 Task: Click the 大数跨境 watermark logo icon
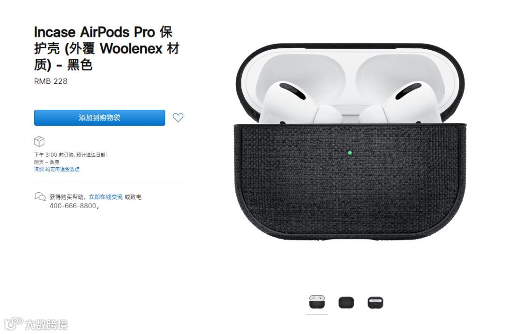click(x=14, y=323)
